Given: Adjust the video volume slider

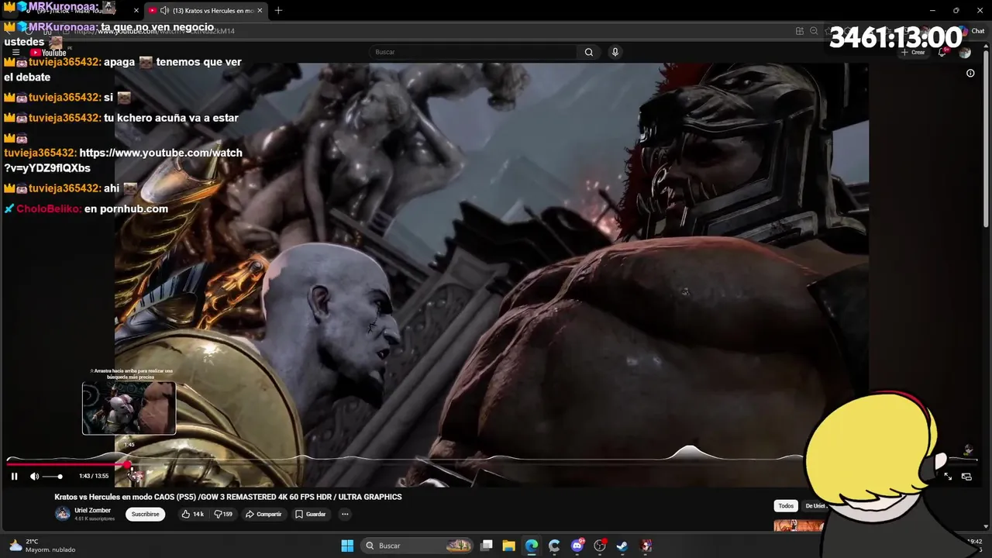Looking at the screenshot, I should click(52, 477).
